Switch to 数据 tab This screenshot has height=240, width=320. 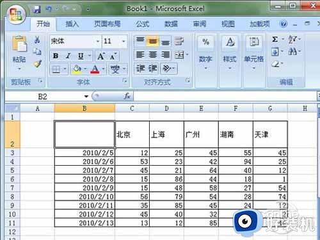pyautogui.click(x=171, y=24)
